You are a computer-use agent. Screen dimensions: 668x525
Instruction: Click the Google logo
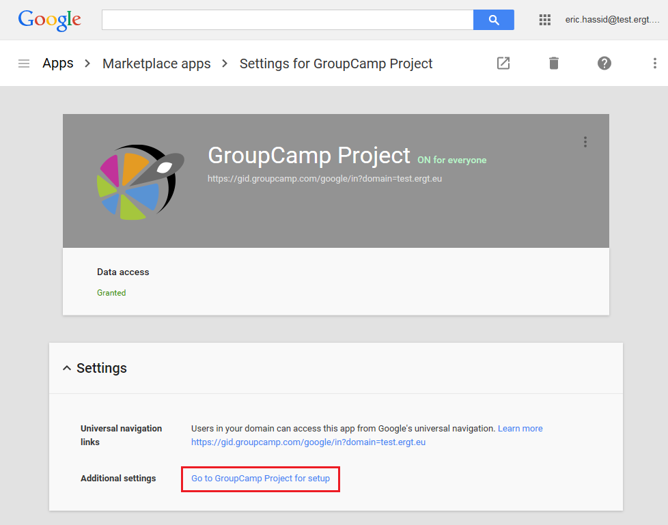coord(49,20)
